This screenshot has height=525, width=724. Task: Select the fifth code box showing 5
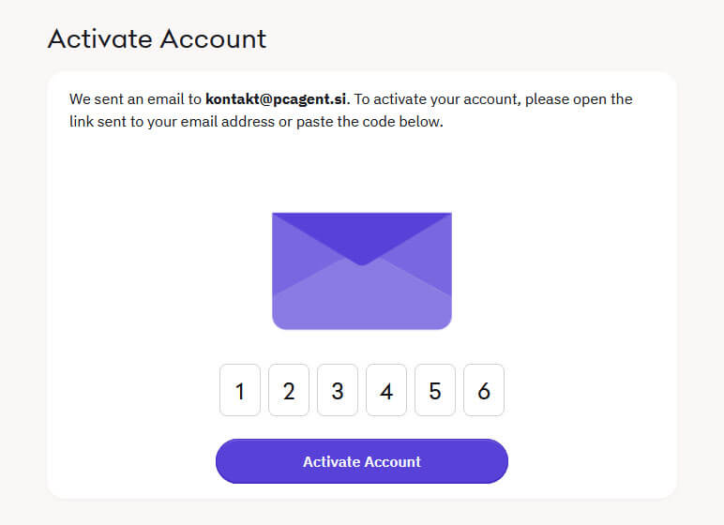tap(435, 390)
